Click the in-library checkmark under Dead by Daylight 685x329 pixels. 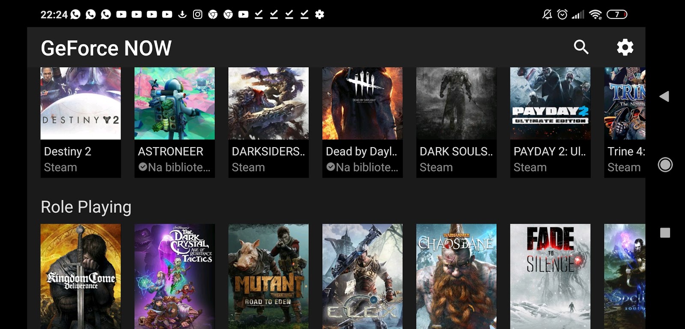click(331, 167)
